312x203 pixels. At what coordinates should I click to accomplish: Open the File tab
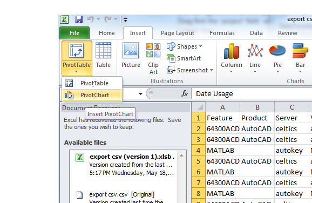(x=74, y=33)
